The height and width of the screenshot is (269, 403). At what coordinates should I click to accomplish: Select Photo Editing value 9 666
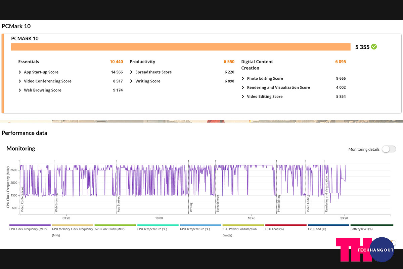coord(341,79)
